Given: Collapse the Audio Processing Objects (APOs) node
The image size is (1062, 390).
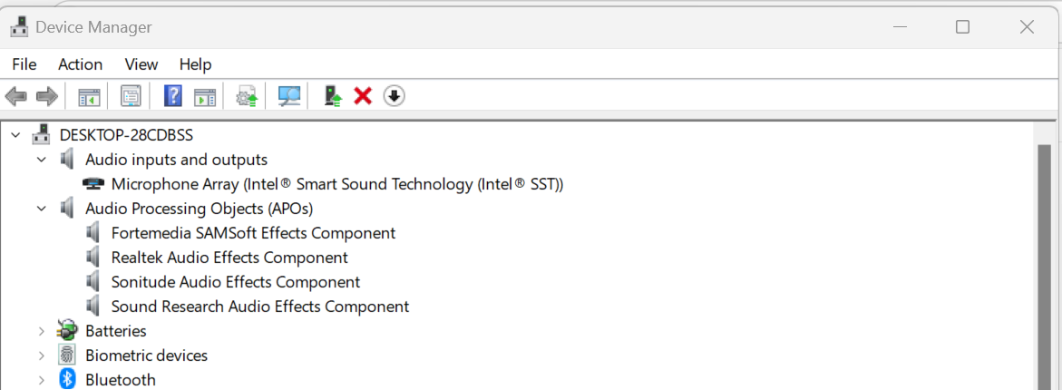Looking at the screenshot, I should tap(41, 209).
